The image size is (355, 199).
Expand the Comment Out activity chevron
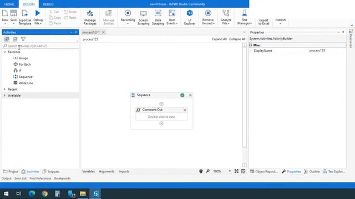[185, 110]
